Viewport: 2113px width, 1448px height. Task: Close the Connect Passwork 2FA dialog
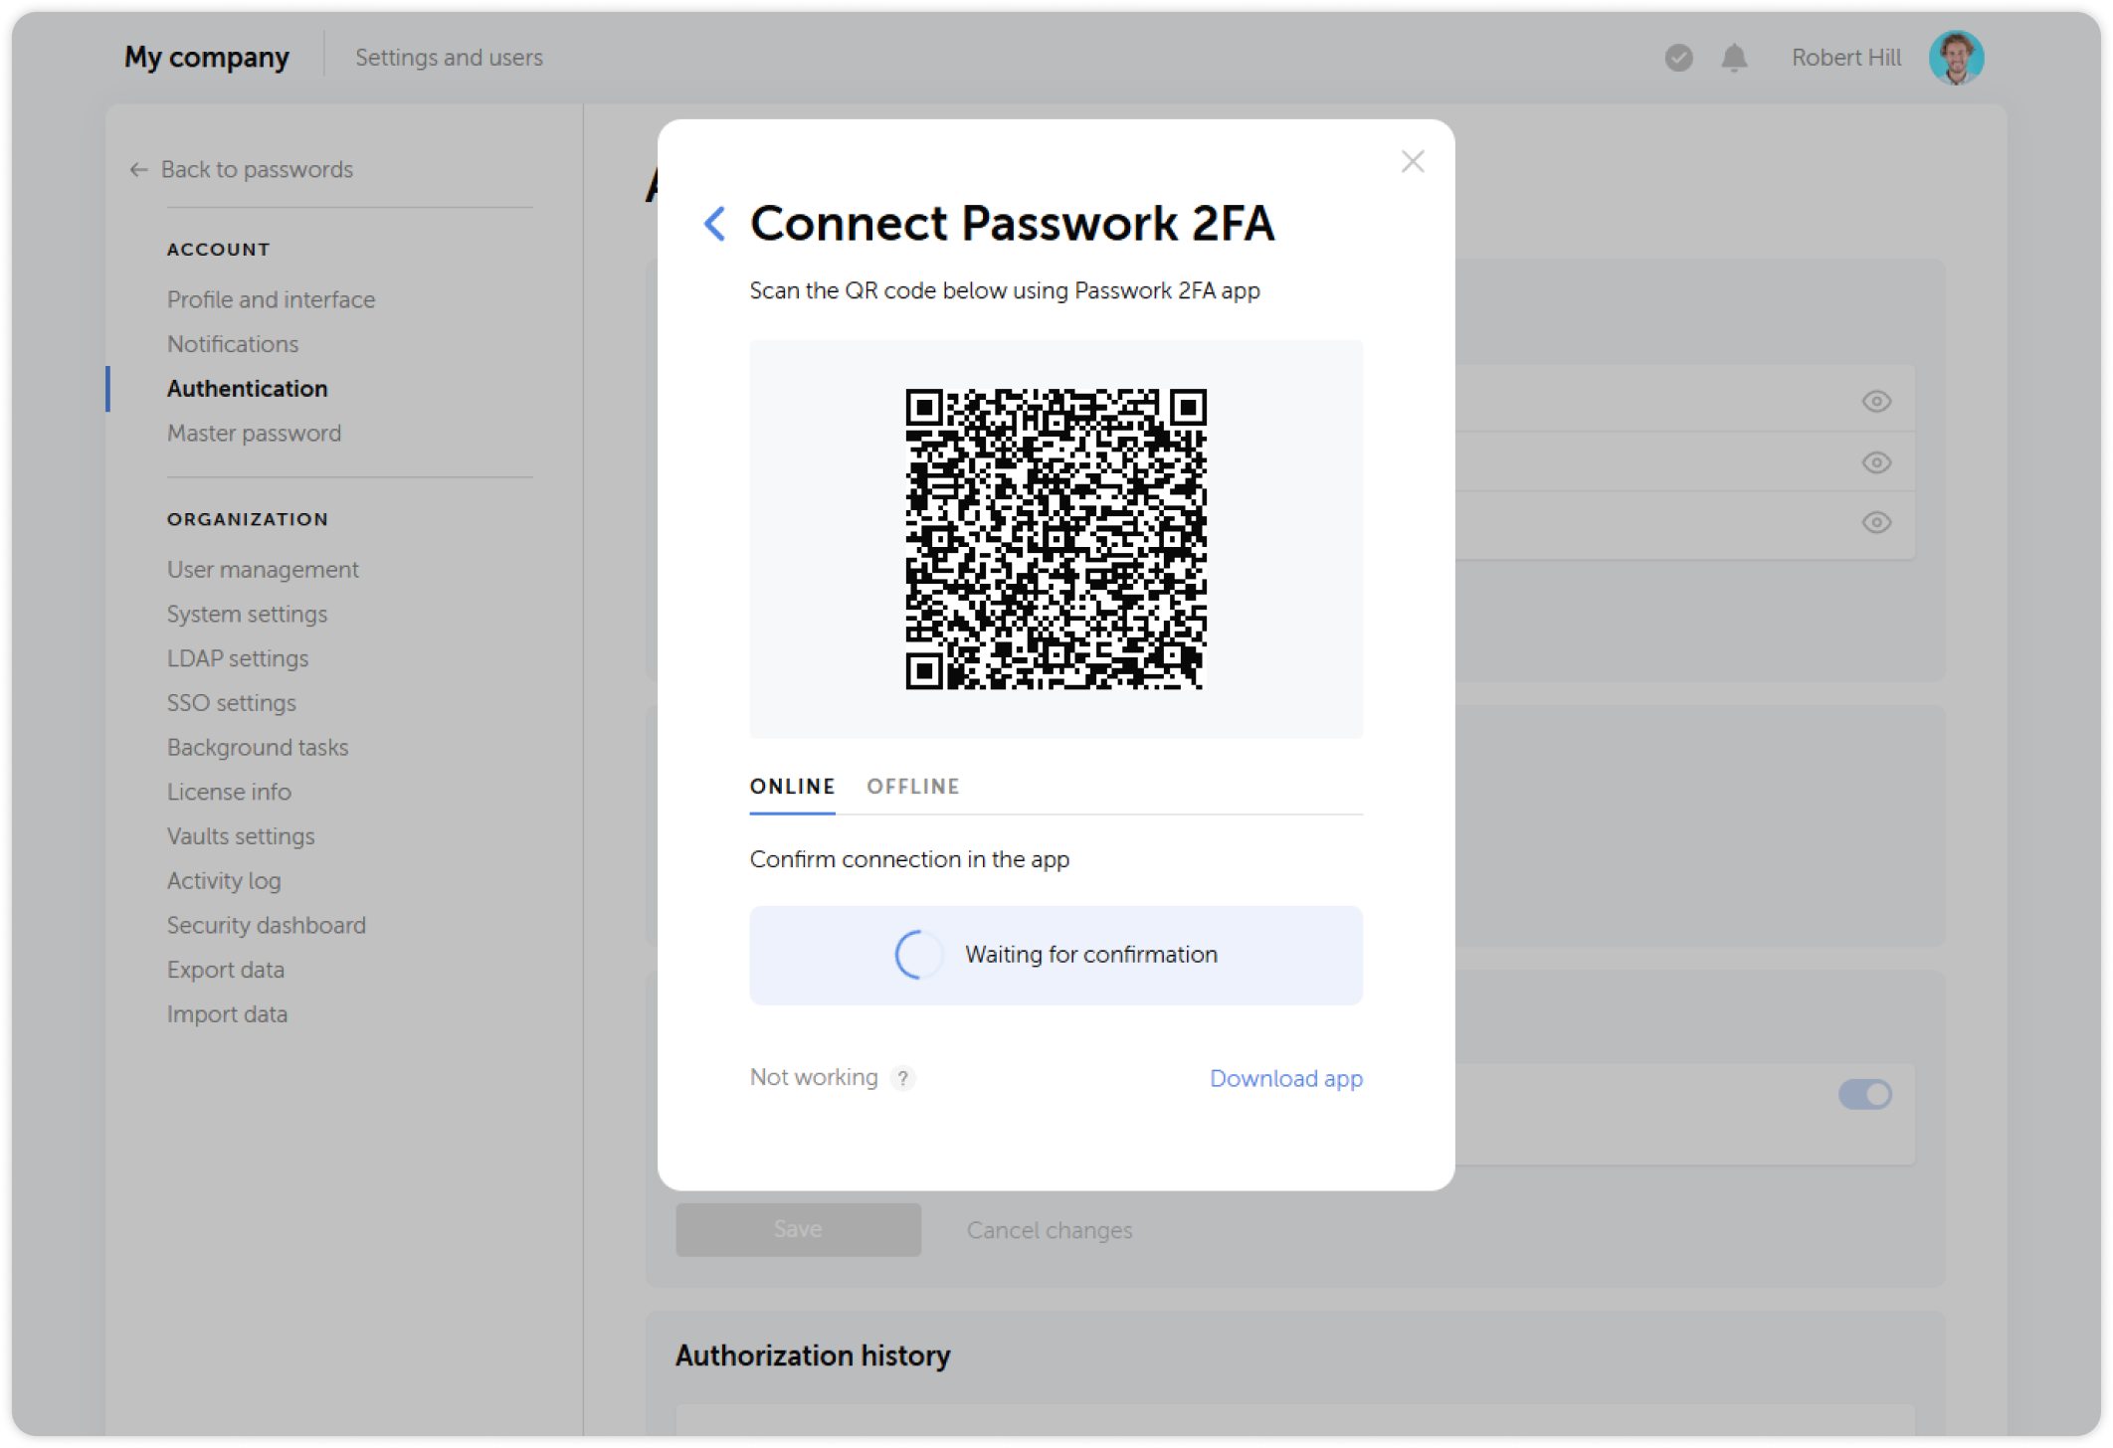coord(1412,161)
